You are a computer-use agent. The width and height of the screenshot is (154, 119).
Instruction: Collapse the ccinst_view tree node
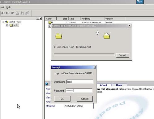point(3,22)
